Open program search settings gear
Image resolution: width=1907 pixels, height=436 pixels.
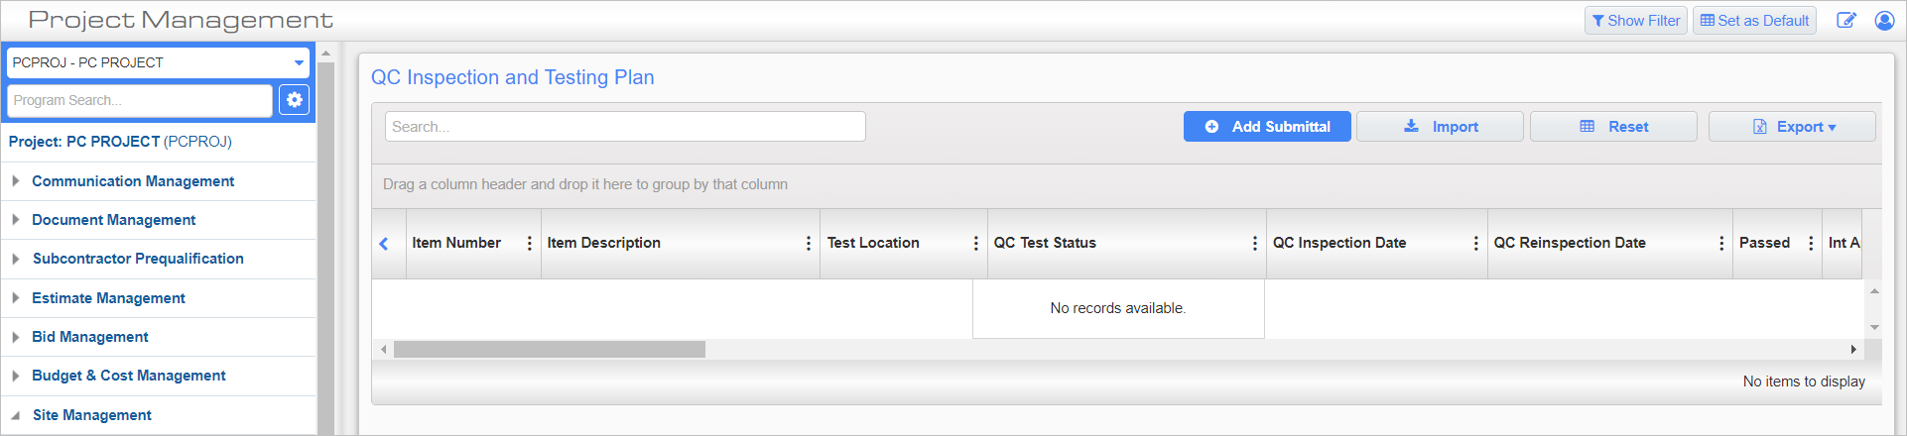294,100
